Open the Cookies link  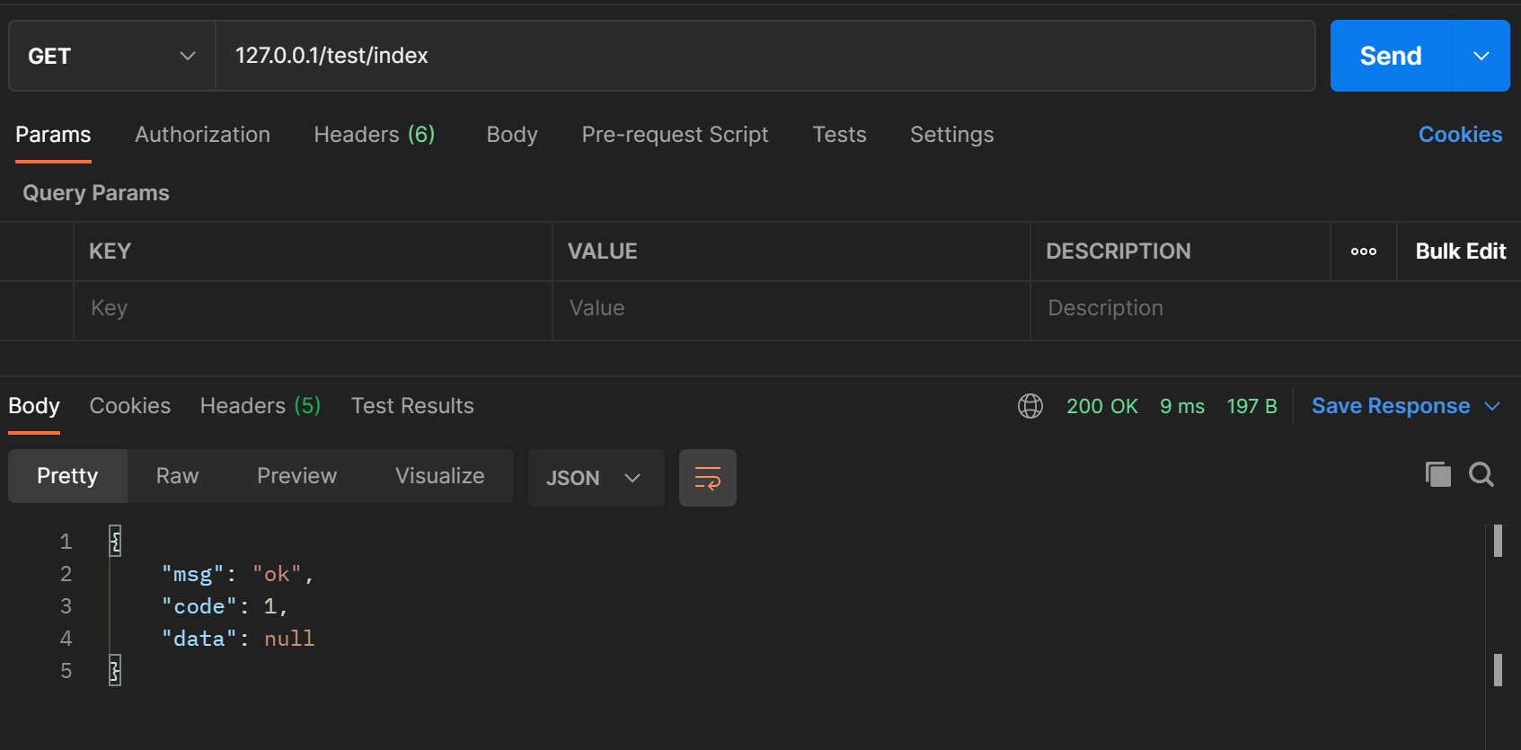(x=1460, y=135)
